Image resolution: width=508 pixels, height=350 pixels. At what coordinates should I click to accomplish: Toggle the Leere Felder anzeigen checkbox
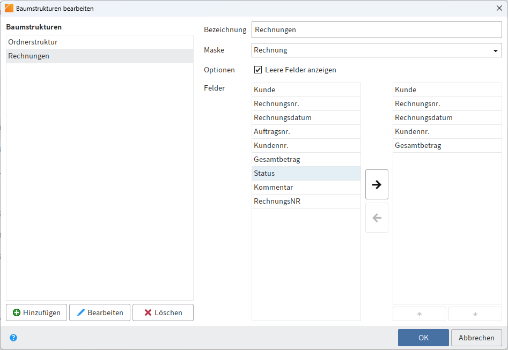click(258, 70)
